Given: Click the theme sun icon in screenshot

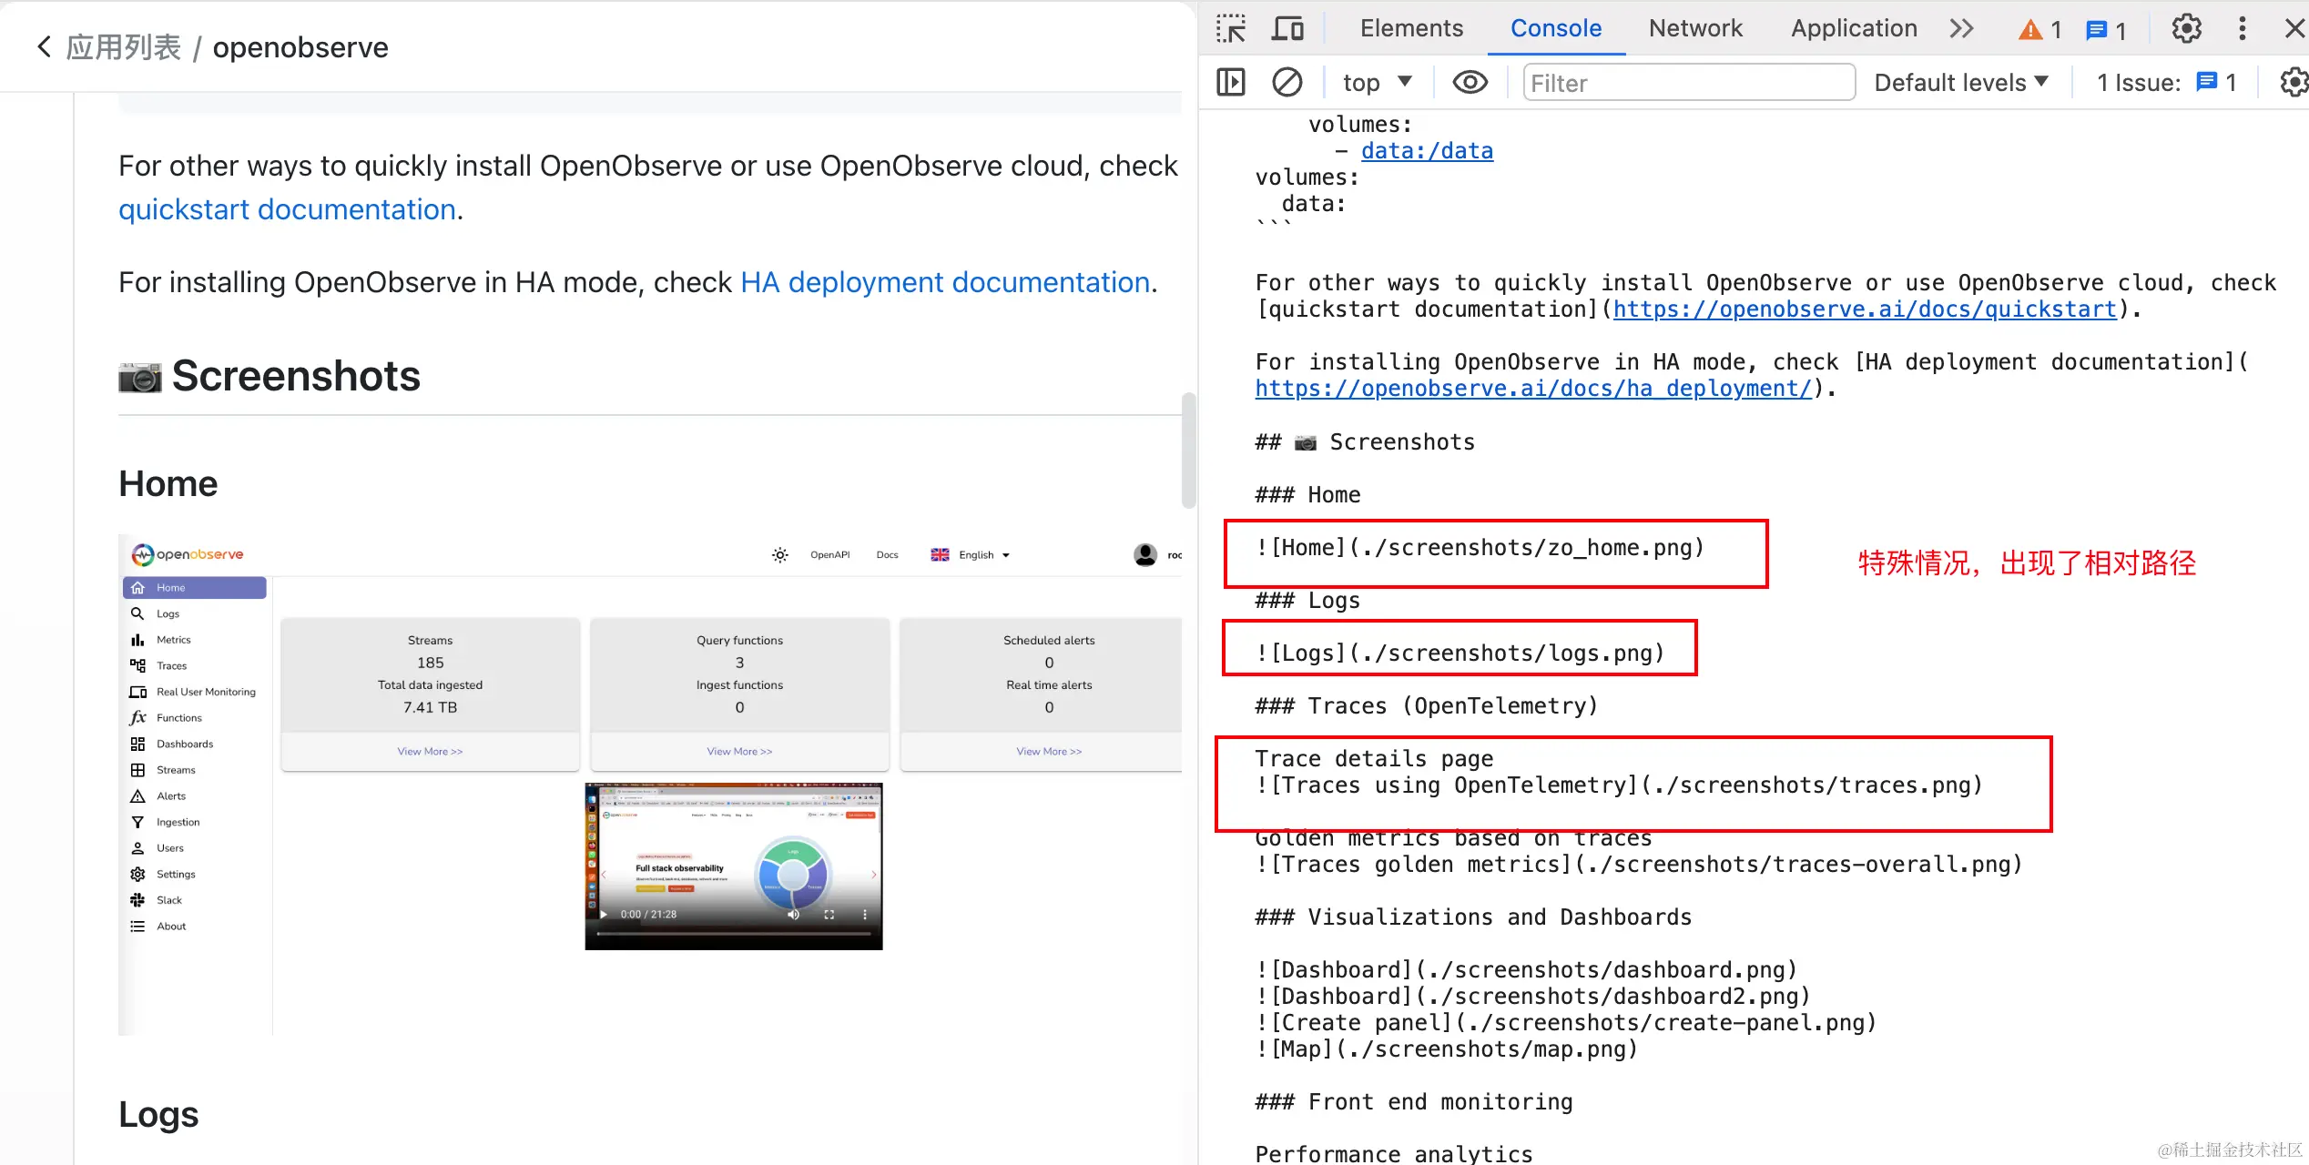Looking at the screenshot, I should [779, 554].
